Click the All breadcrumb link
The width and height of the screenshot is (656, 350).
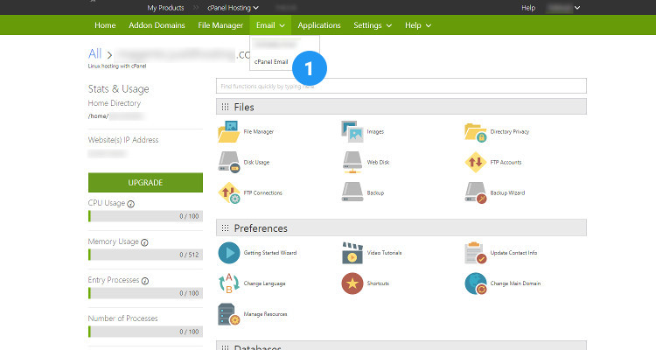click(94, 54)
